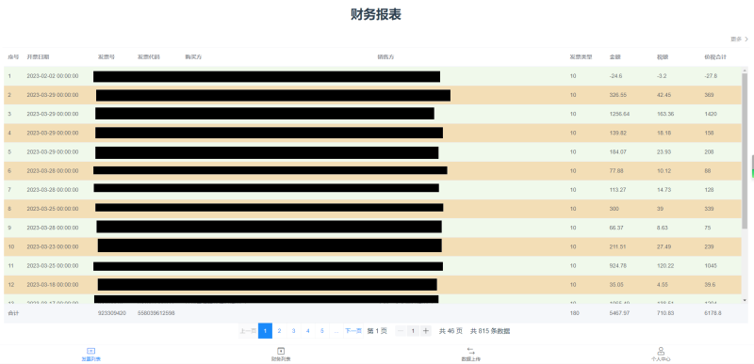Click the 发票代码 column header

point(149,57)
